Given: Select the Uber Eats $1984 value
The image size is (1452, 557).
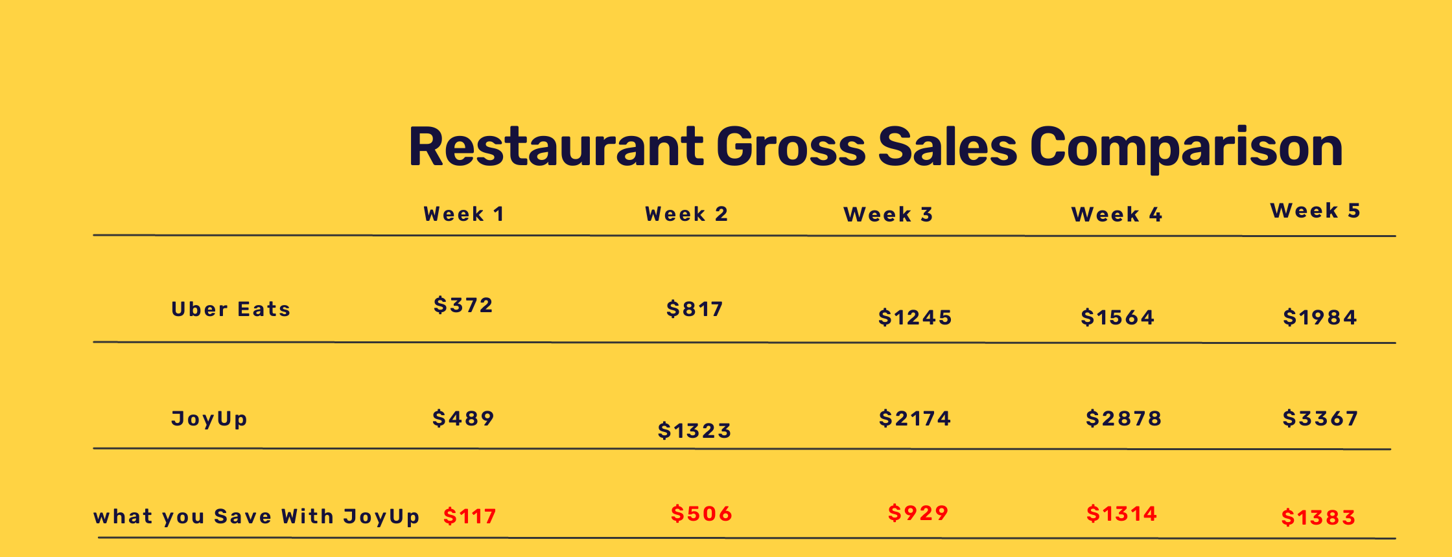Looking at the screenshot, I should click(x=1320, y=317).
